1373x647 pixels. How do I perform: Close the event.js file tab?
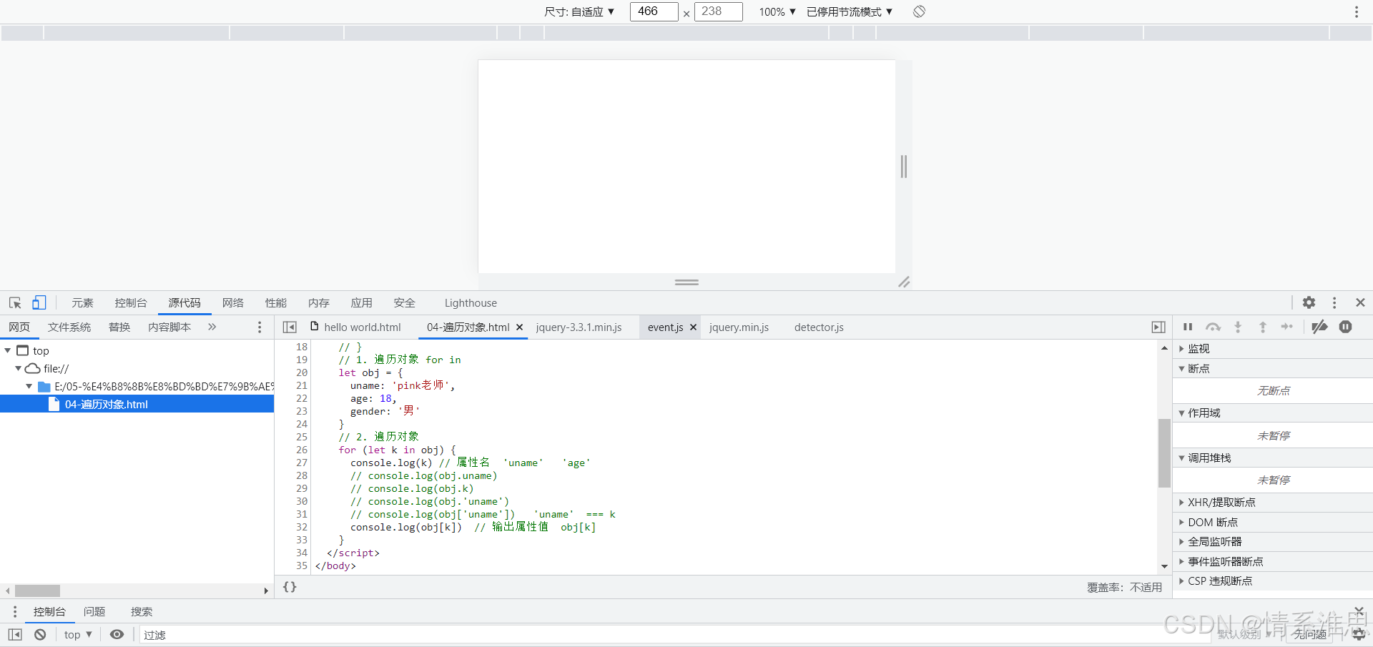click(693, 327)
